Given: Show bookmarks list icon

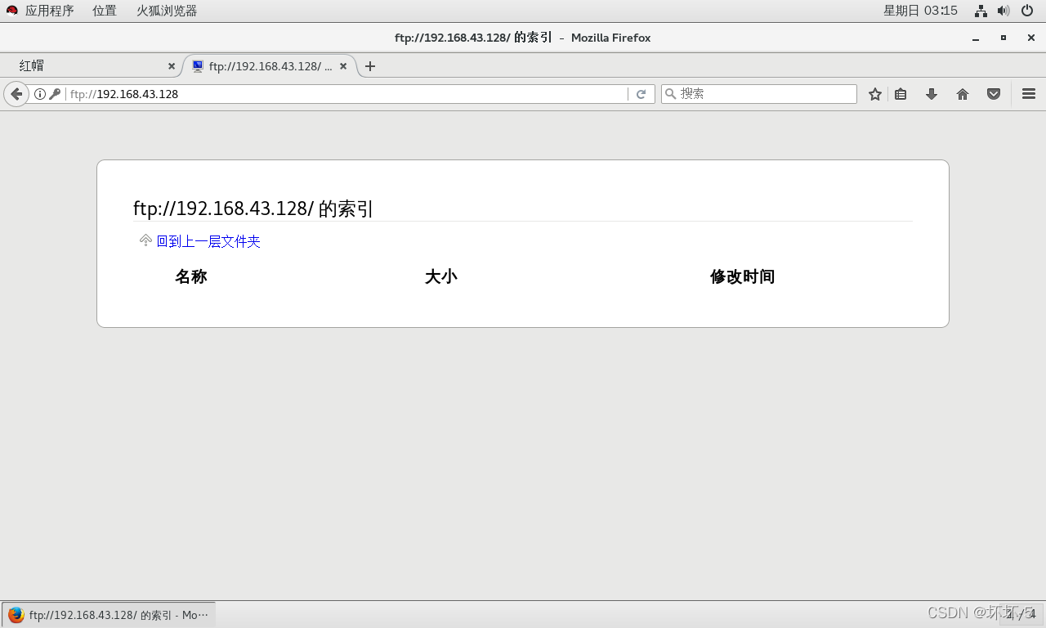Looking at the screenshot, I should pyautogui.click(x=901, y=94).
